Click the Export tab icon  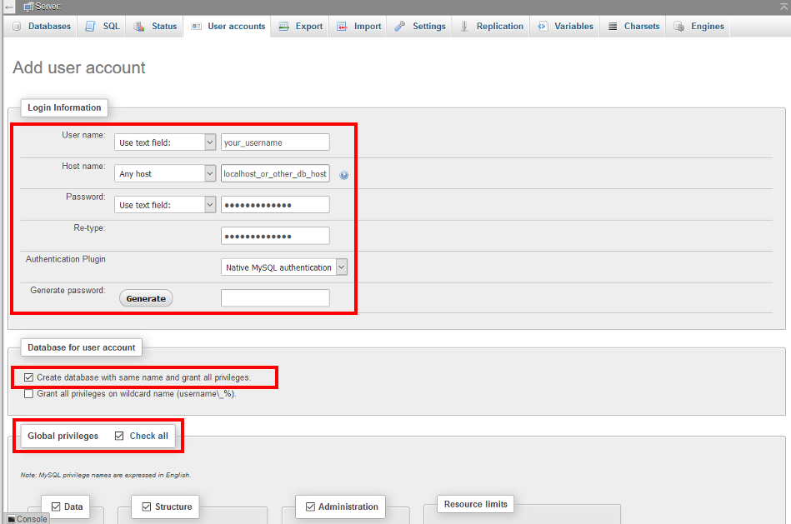click(284, 27)
